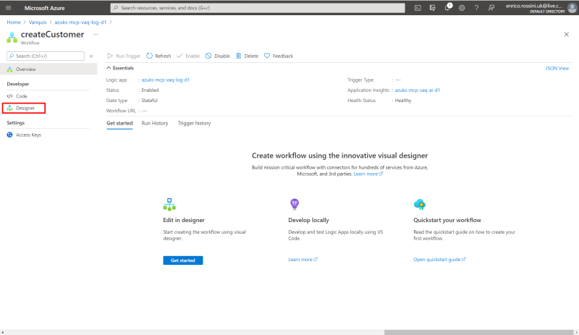The height and width of the screenshot is (335, 579).
Task: Click the Feedback heart button
Action: [x=279, y=56]
